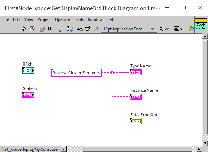This screenshot has height=152, width=208.
Task: Click the XNode Ability VI icon
Action: (x=201, y=24)
